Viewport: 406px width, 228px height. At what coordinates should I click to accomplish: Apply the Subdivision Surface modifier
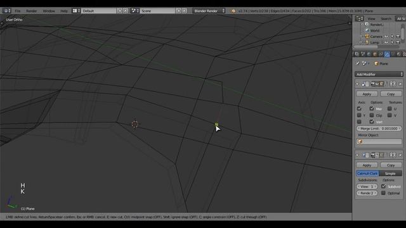[x=367, y=165]
